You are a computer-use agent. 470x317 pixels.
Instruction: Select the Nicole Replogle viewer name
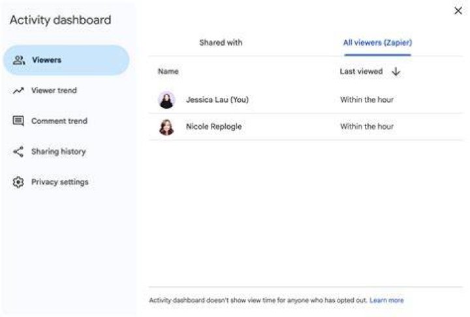[213, 127]
